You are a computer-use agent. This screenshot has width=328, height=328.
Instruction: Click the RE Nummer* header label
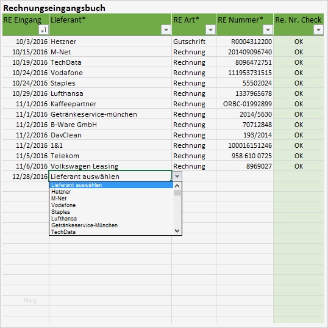pyautogui.click(x=240, y=20)
